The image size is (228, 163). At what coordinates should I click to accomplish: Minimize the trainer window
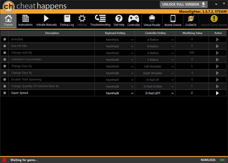[x=216, y=4]
